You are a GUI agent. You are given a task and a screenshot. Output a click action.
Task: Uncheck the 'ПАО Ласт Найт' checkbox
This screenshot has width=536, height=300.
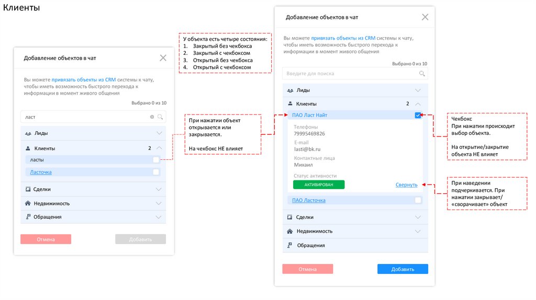click(x=418, y=116)
